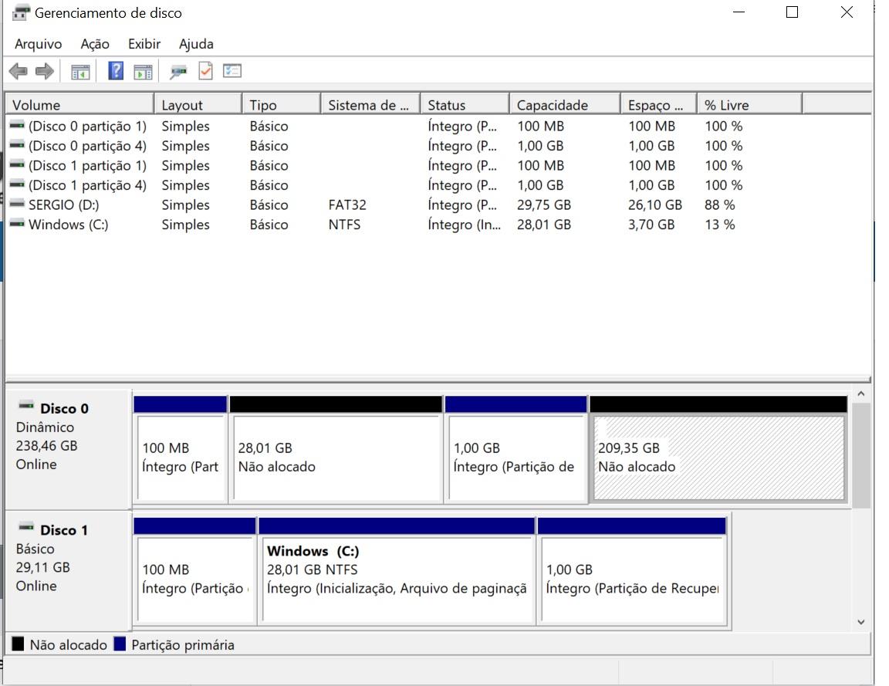This screenshot has width=889, height=686.
Task: Click the blue Partição primária legend swatch
Action: pos(120,644)
